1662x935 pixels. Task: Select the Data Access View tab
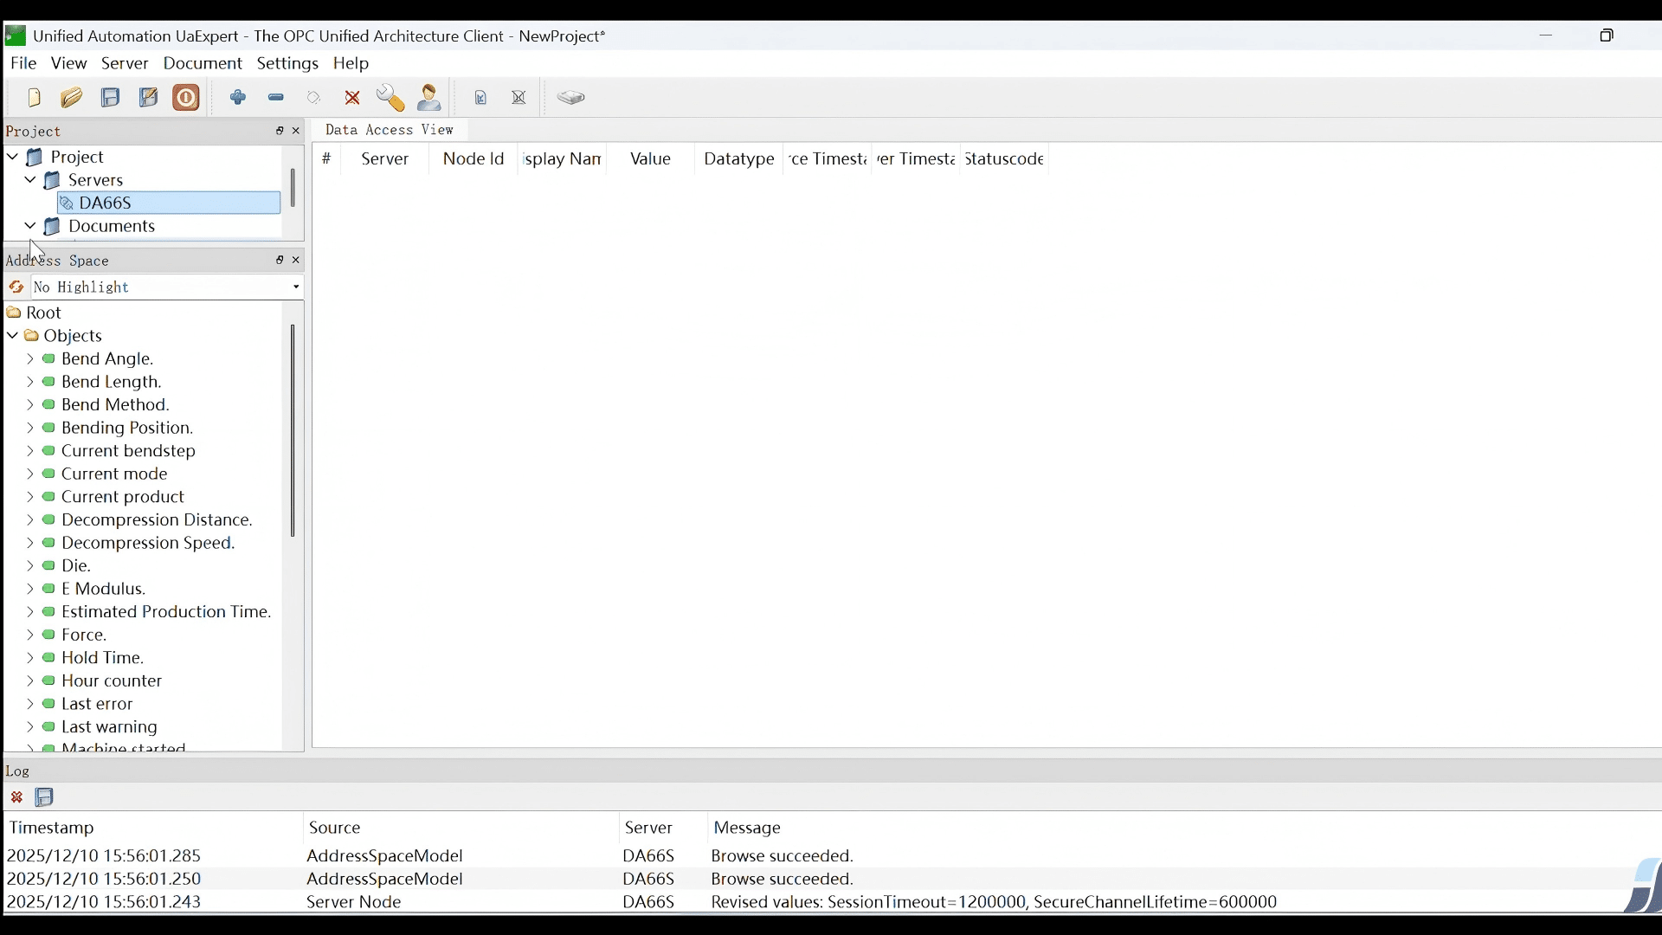coord(390,130)
